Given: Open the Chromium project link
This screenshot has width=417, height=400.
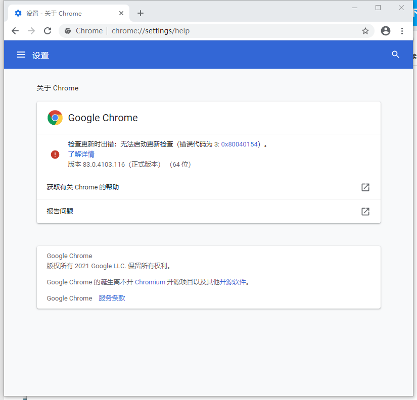Looking at the screenshot, I should coord(150,282).
